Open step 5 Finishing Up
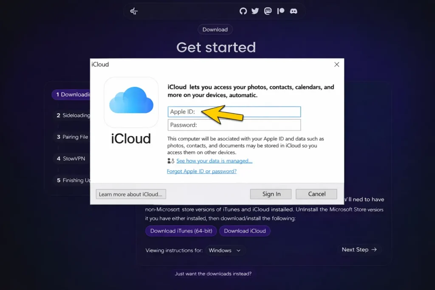The height and width of the screenshot is (290, 435). click(x=72, y=180)
